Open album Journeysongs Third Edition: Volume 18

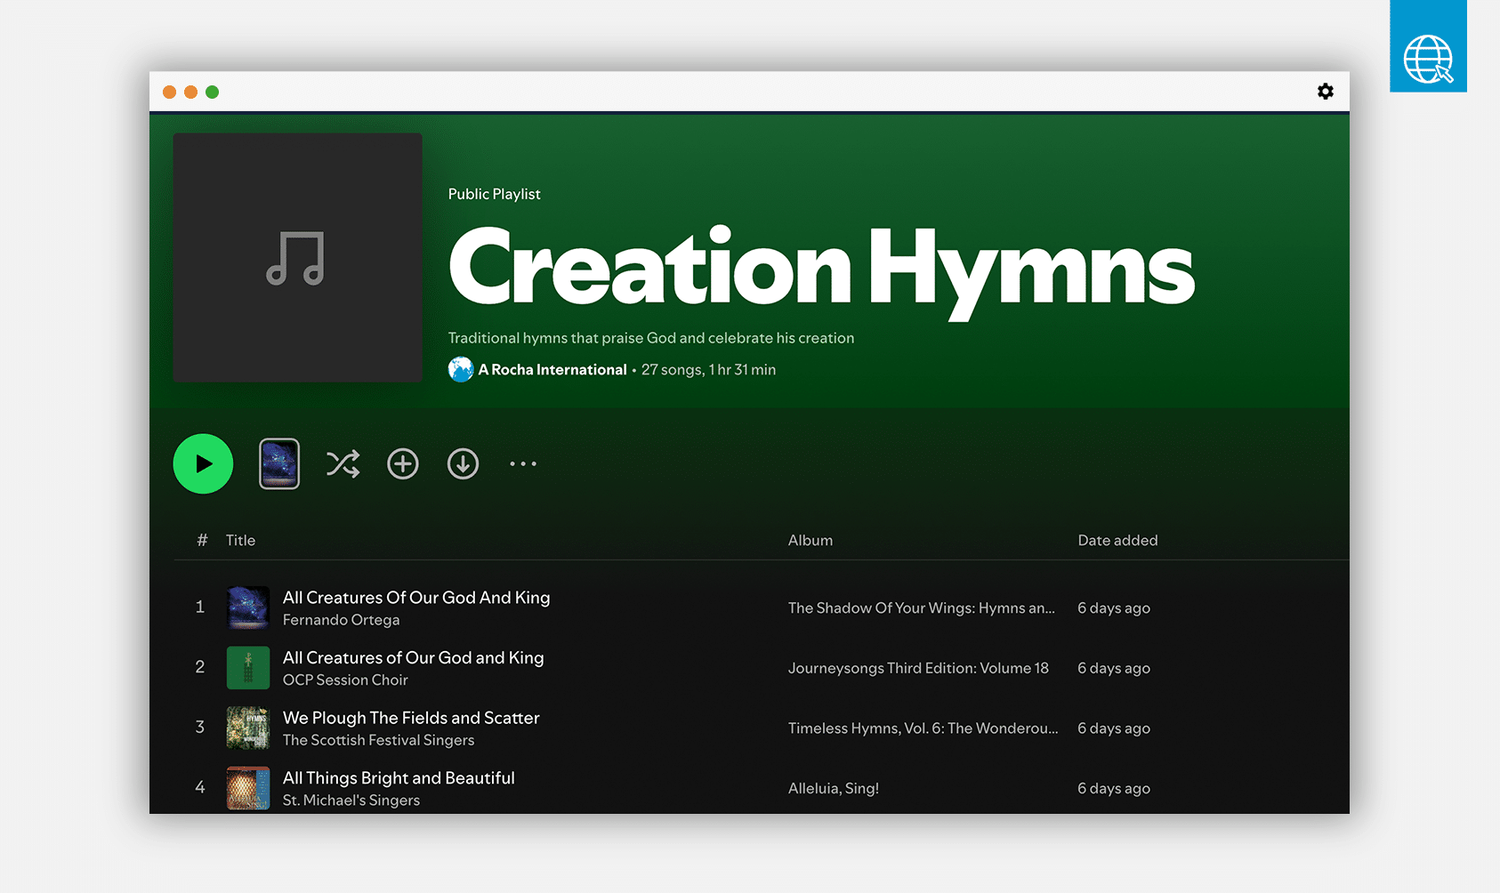click(918, 668)
